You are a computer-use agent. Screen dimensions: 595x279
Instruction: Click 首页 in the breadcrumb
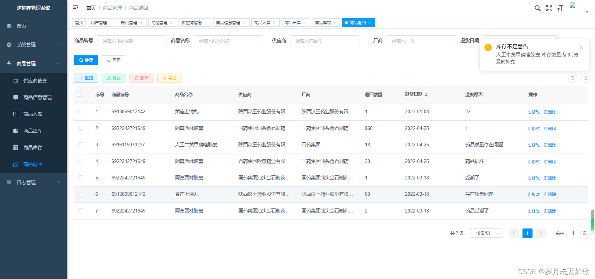coord(91,8)
